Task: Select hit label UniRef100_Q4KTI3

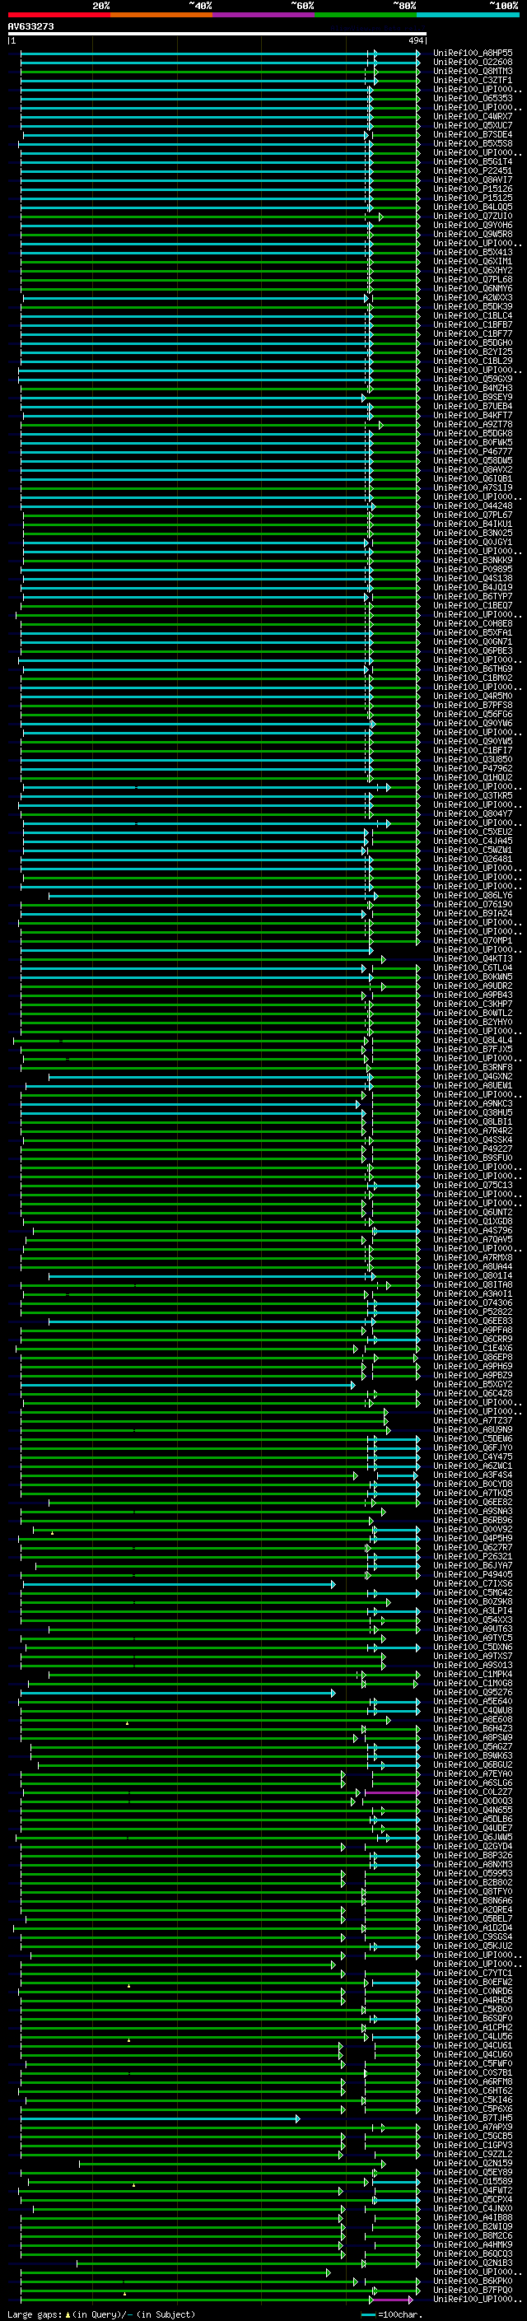Action: [x=473, y=958]
